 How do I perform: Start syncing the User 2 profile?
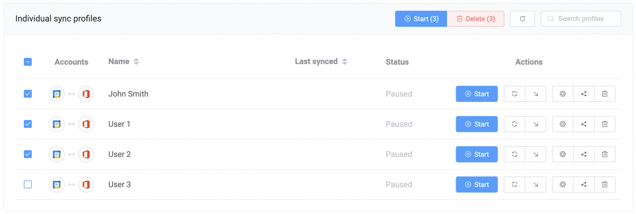click(477, 154)
